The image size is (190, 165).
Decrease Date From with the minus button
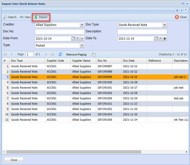pos(82,39)
